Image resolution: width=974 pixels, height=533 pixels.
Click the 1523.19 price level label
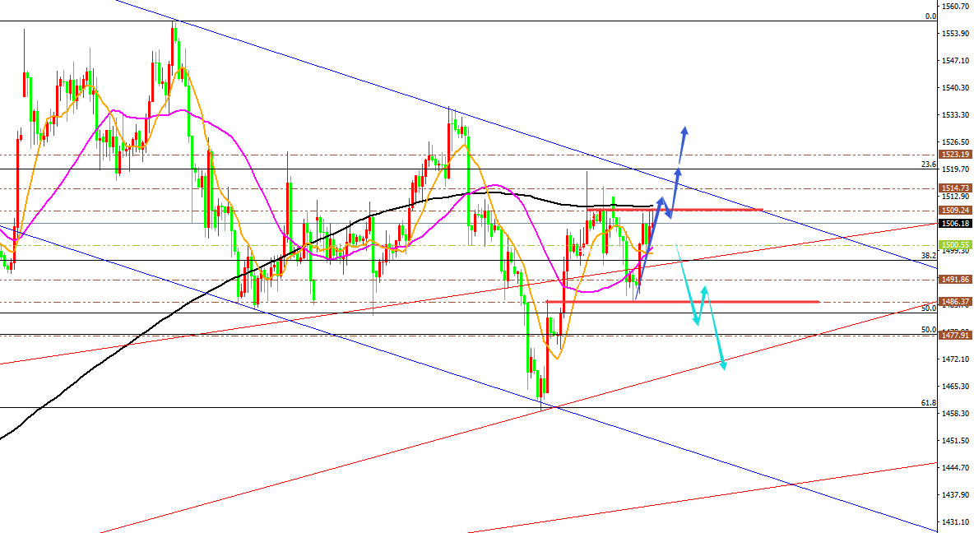click(956, 155)
